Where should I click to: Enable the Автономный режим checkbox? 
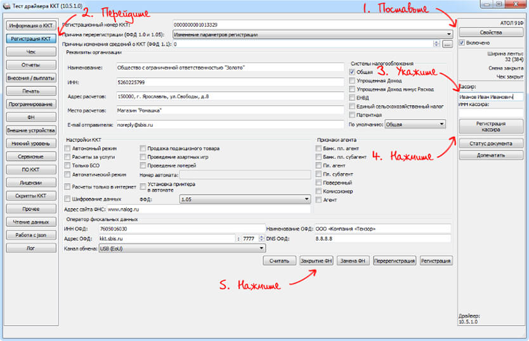coord(68,148)
